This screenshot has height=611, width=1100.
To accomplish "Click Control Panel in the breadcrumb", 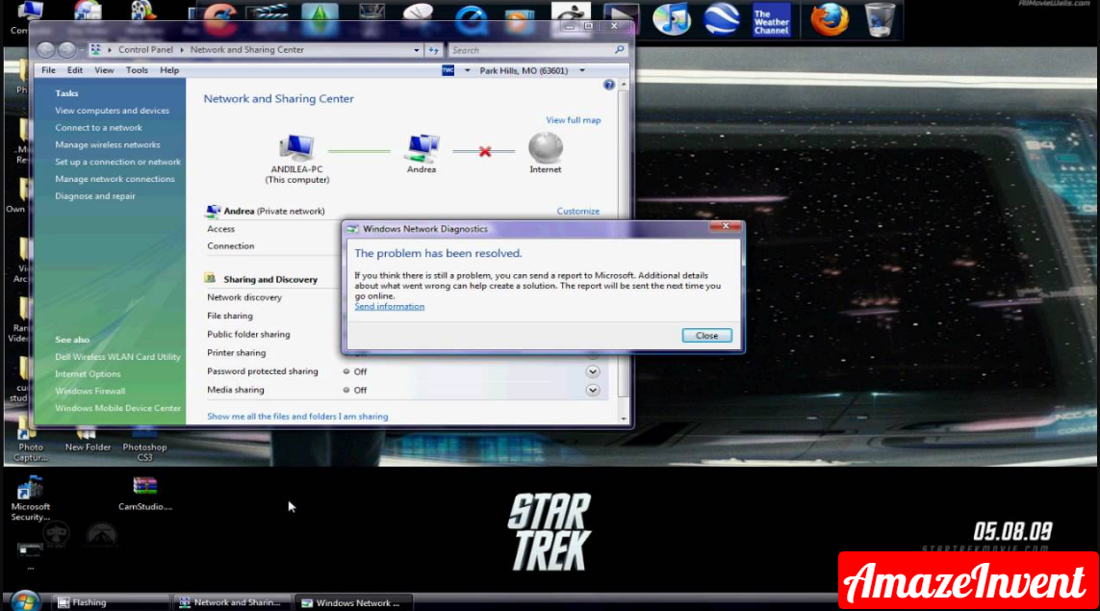I will click(145, 50).
